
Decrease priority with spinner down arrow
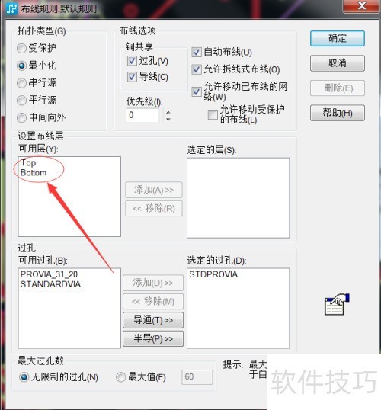coord(168,119)
